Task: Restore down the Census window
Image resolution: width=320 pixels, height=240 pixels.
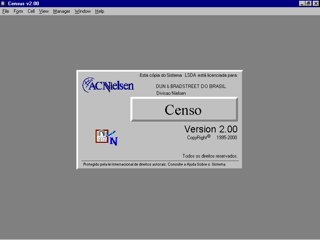Action: [x=308, y=4]
